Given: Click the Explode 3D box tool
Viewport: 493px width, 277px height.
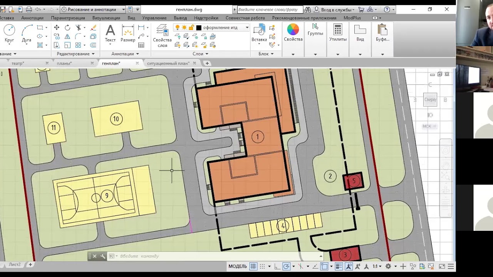Looking at the screenshot, I should 93,37.
